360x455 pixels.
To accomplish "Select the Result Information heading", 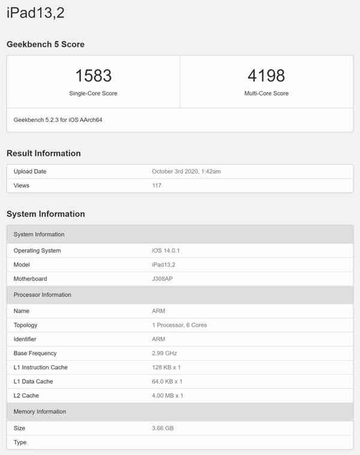I will pos(44,153).
